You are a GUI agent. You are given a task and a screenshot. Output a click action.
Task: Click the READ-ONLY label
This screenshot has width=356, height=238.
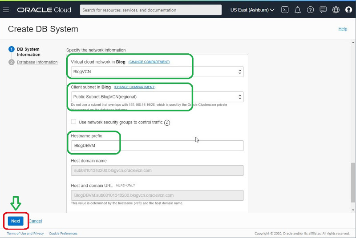tap(125, 185)
